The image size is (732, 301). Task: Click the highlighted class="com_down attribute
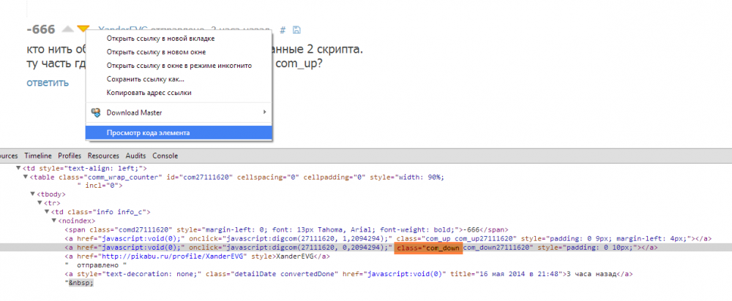[x=427, y=248]
